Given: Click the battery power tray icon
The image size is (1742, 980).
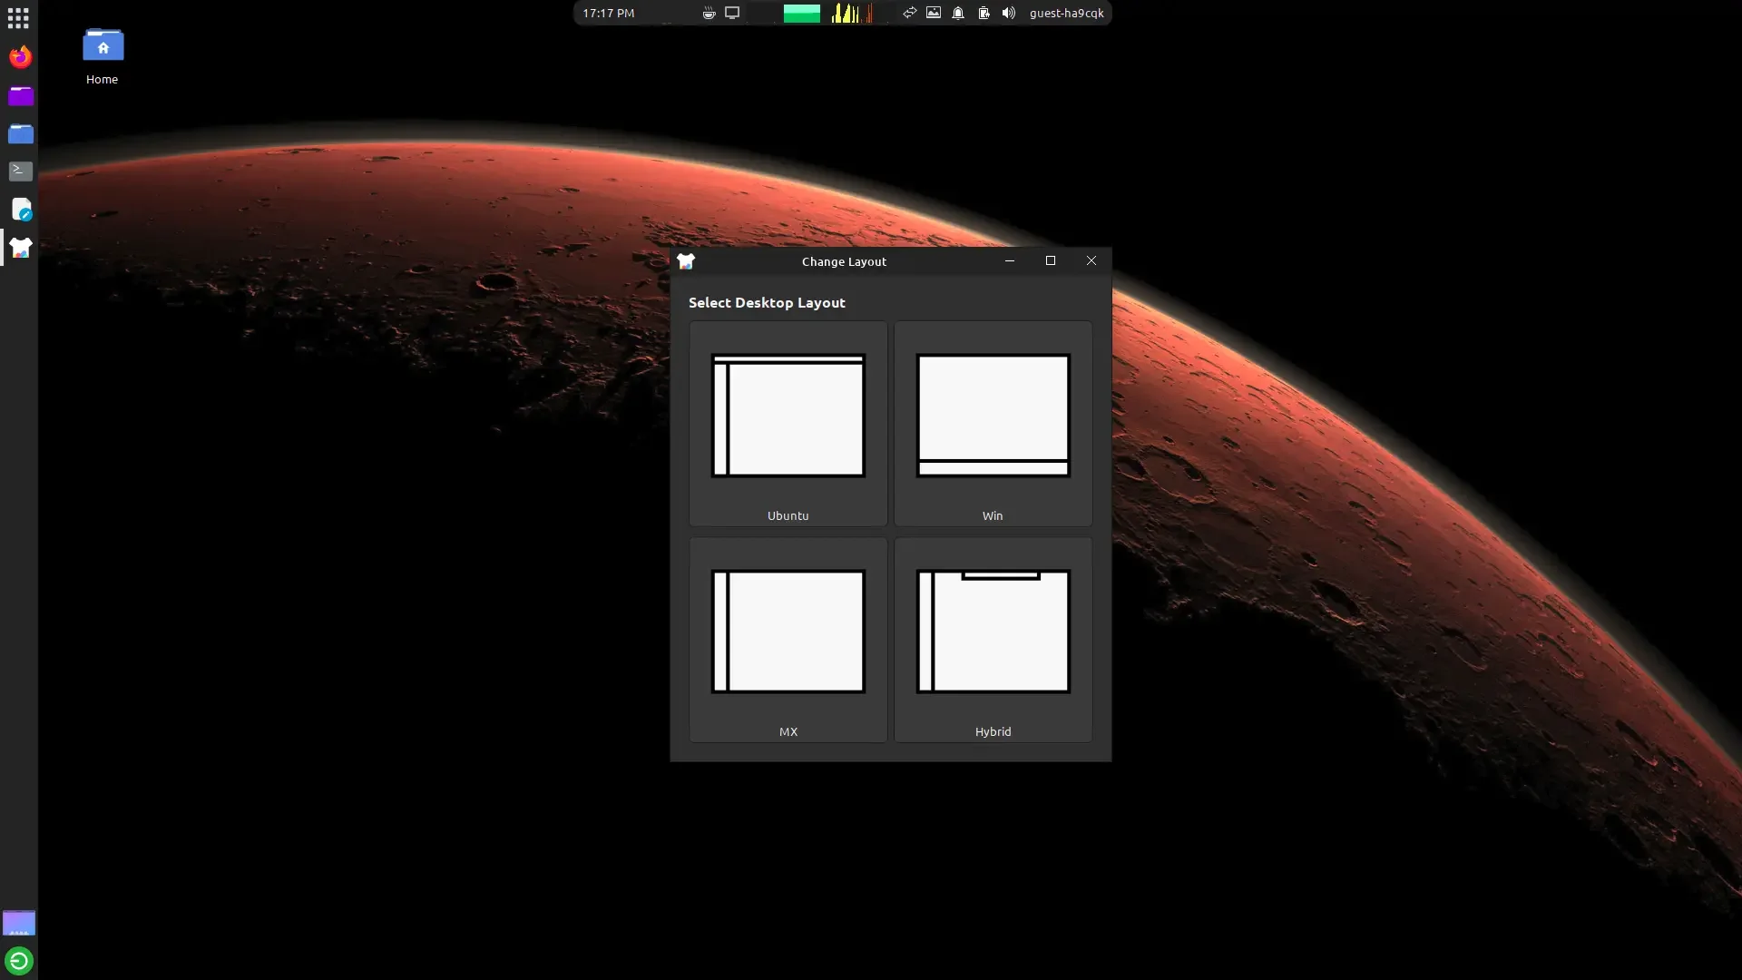Looking at the screenshot, I should pyautogui.click(x=984, y=13).
